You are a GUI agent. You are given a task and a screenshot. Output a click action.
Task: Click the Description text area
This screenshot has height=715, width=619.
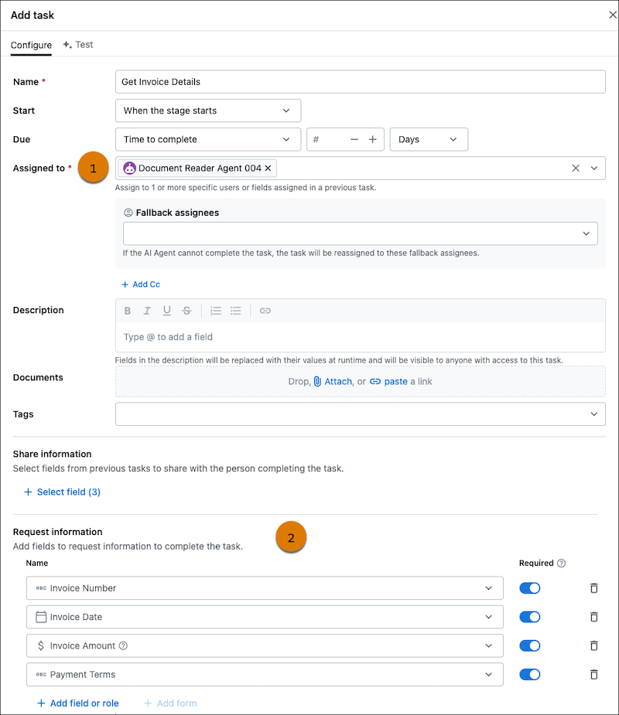(360, 337)
